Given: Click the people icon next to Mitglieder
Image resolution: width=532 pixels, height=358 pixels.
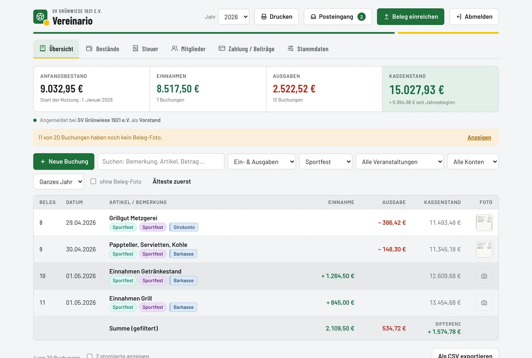Looking at the screenshot, I should (x=174, y=49).
